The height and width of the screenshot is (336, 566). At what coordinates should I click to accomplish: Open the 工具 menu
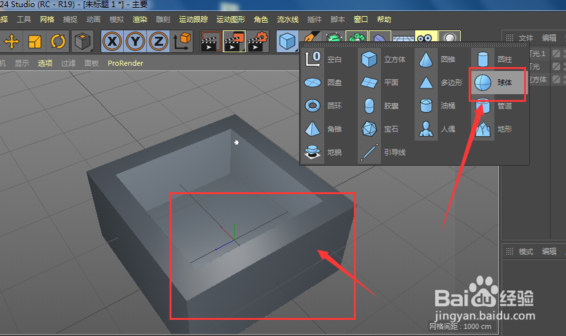(24, 19)
